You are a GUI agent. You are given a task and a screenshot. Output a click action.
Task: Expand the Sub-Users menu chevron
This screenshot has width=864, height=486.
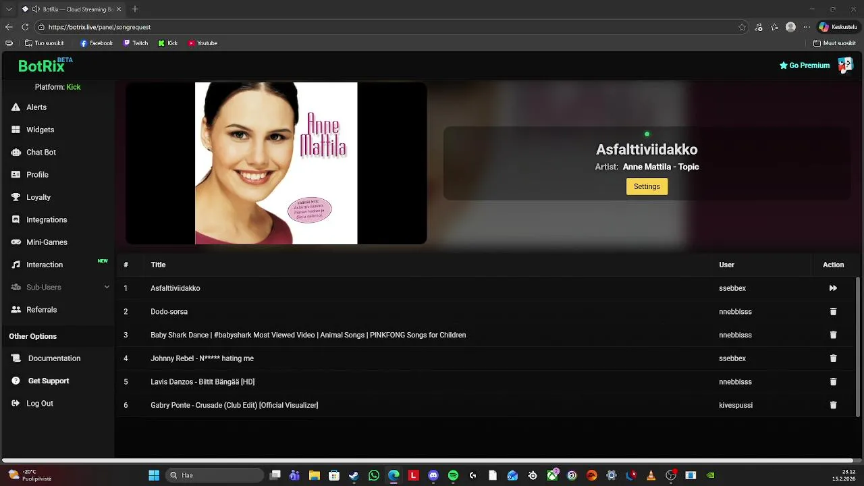coord(107,287)
